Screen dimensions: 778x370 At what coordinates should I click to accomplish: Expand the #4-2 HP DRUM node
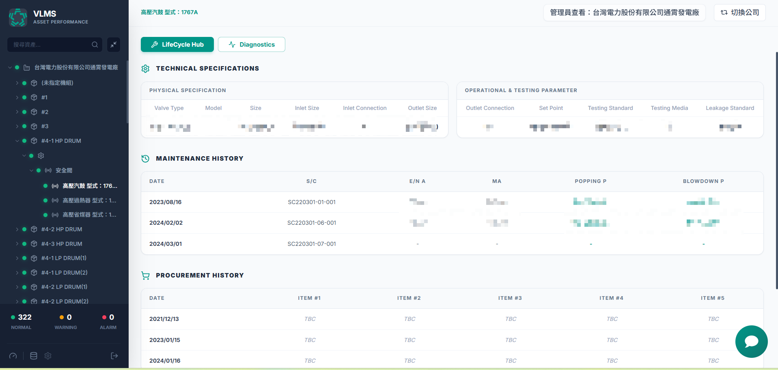coord(17,229)
